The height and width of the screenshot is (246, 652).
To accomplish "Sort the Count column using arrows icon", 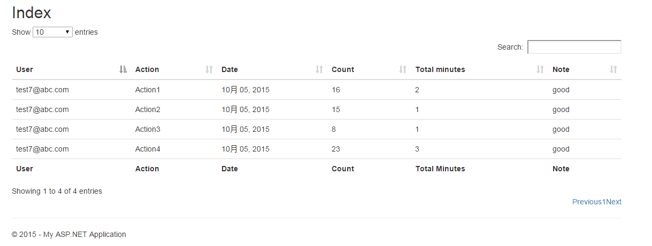I will (403, 69).
